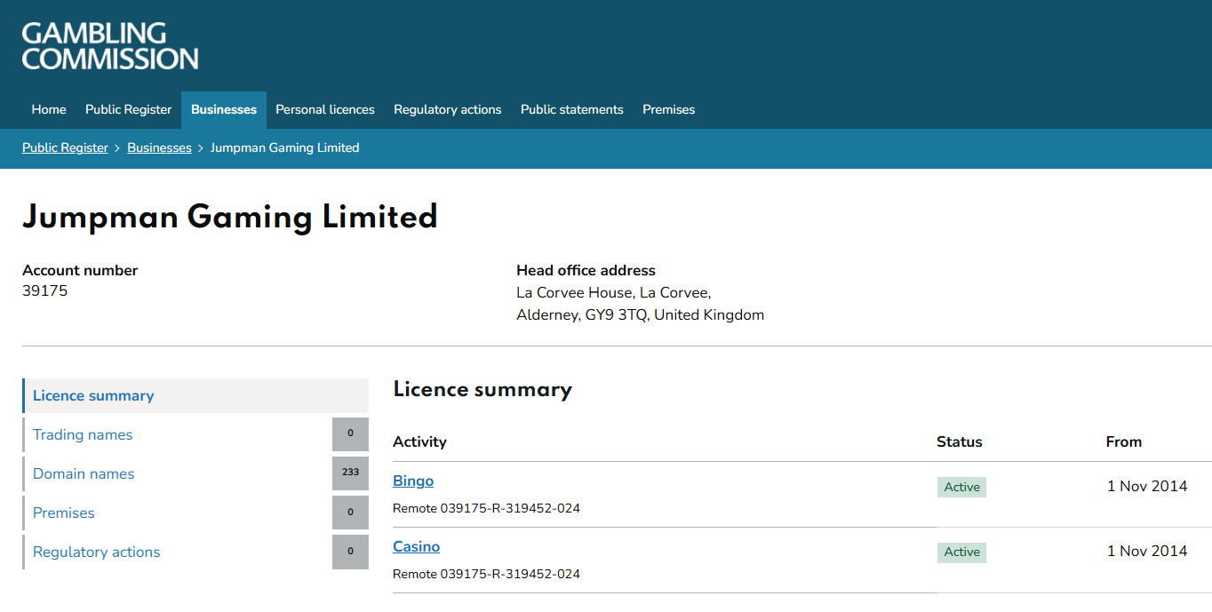Screen dimensions: 1212x612
Task: Click the 1 Nov 2014 date in Bingo row
Action: [1147, 486]
